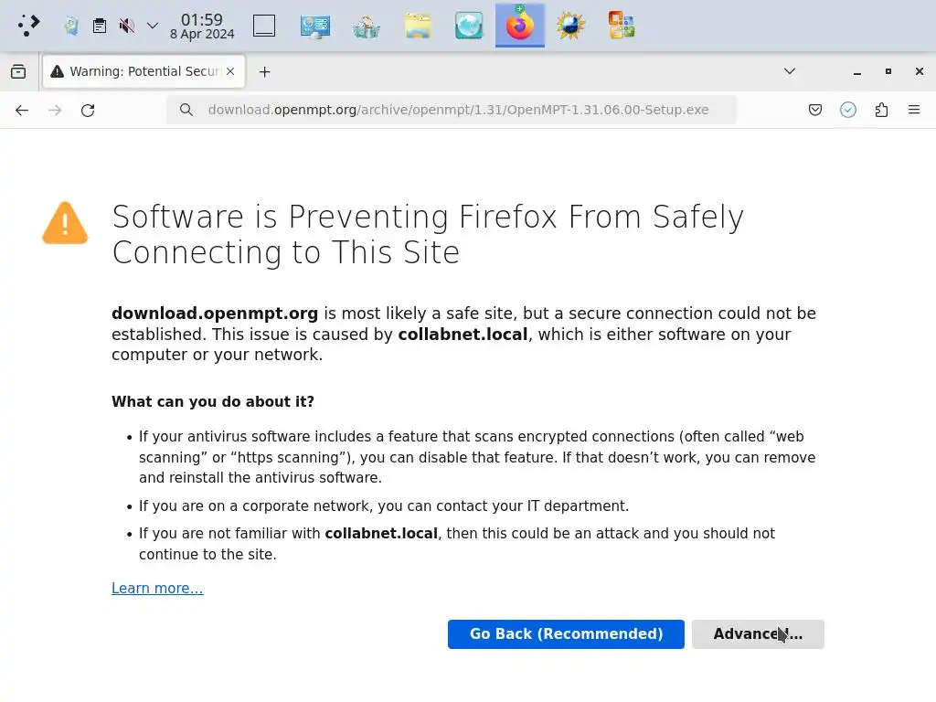This screenshot has width=936, height=702.
Task: Open the Firefox hamburger menu
Action: 914,111
